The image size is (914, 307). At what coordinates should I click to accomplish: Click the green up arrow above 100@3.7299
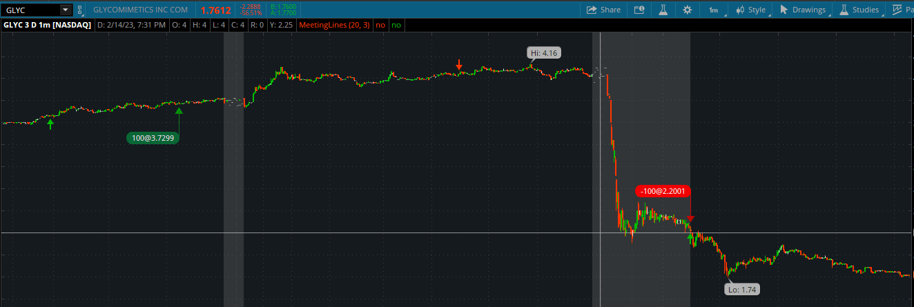179,110
